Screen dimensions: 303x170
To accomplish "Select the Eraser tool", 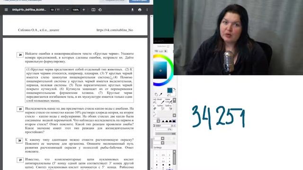I will 155,108.
